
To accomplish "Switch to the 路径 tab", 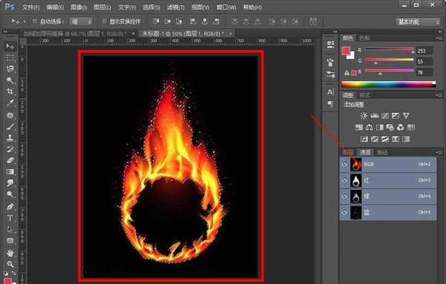I will click(x=382, y=152).
